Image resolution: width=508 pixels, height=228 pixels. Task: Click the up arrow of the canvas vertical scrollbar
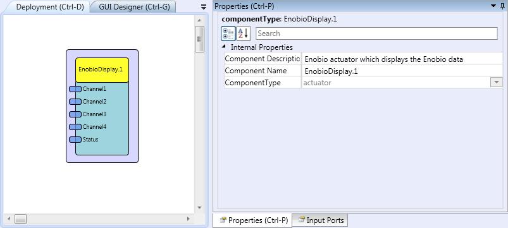tap(199, 20)
